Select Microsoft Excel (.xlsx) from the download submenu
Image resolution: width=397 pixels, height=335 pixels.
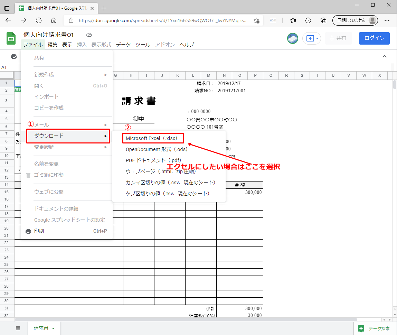[153, 138]
